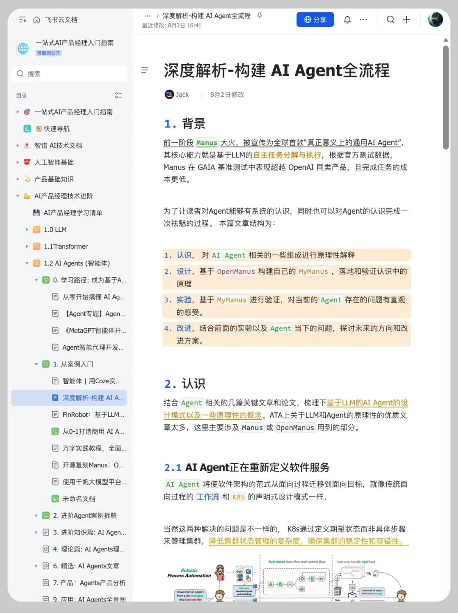Expand the 1.0 LLM node

(27, 229)
